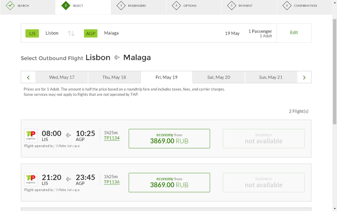Image resolution: width=337 pixels, height=211 pixels.
Task: Show earlier dates with the left chevron
Action: pos(28,77)
